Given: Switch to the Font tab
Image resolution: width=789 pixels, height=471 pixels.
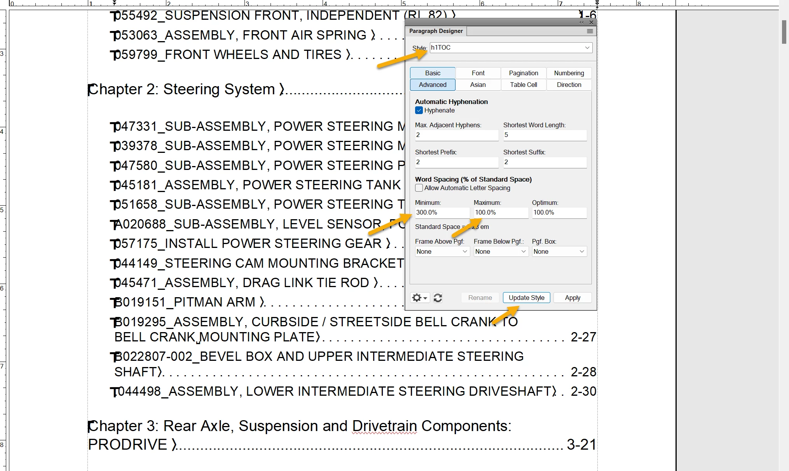Looking at the screenshot, I should tap(478, 73).
